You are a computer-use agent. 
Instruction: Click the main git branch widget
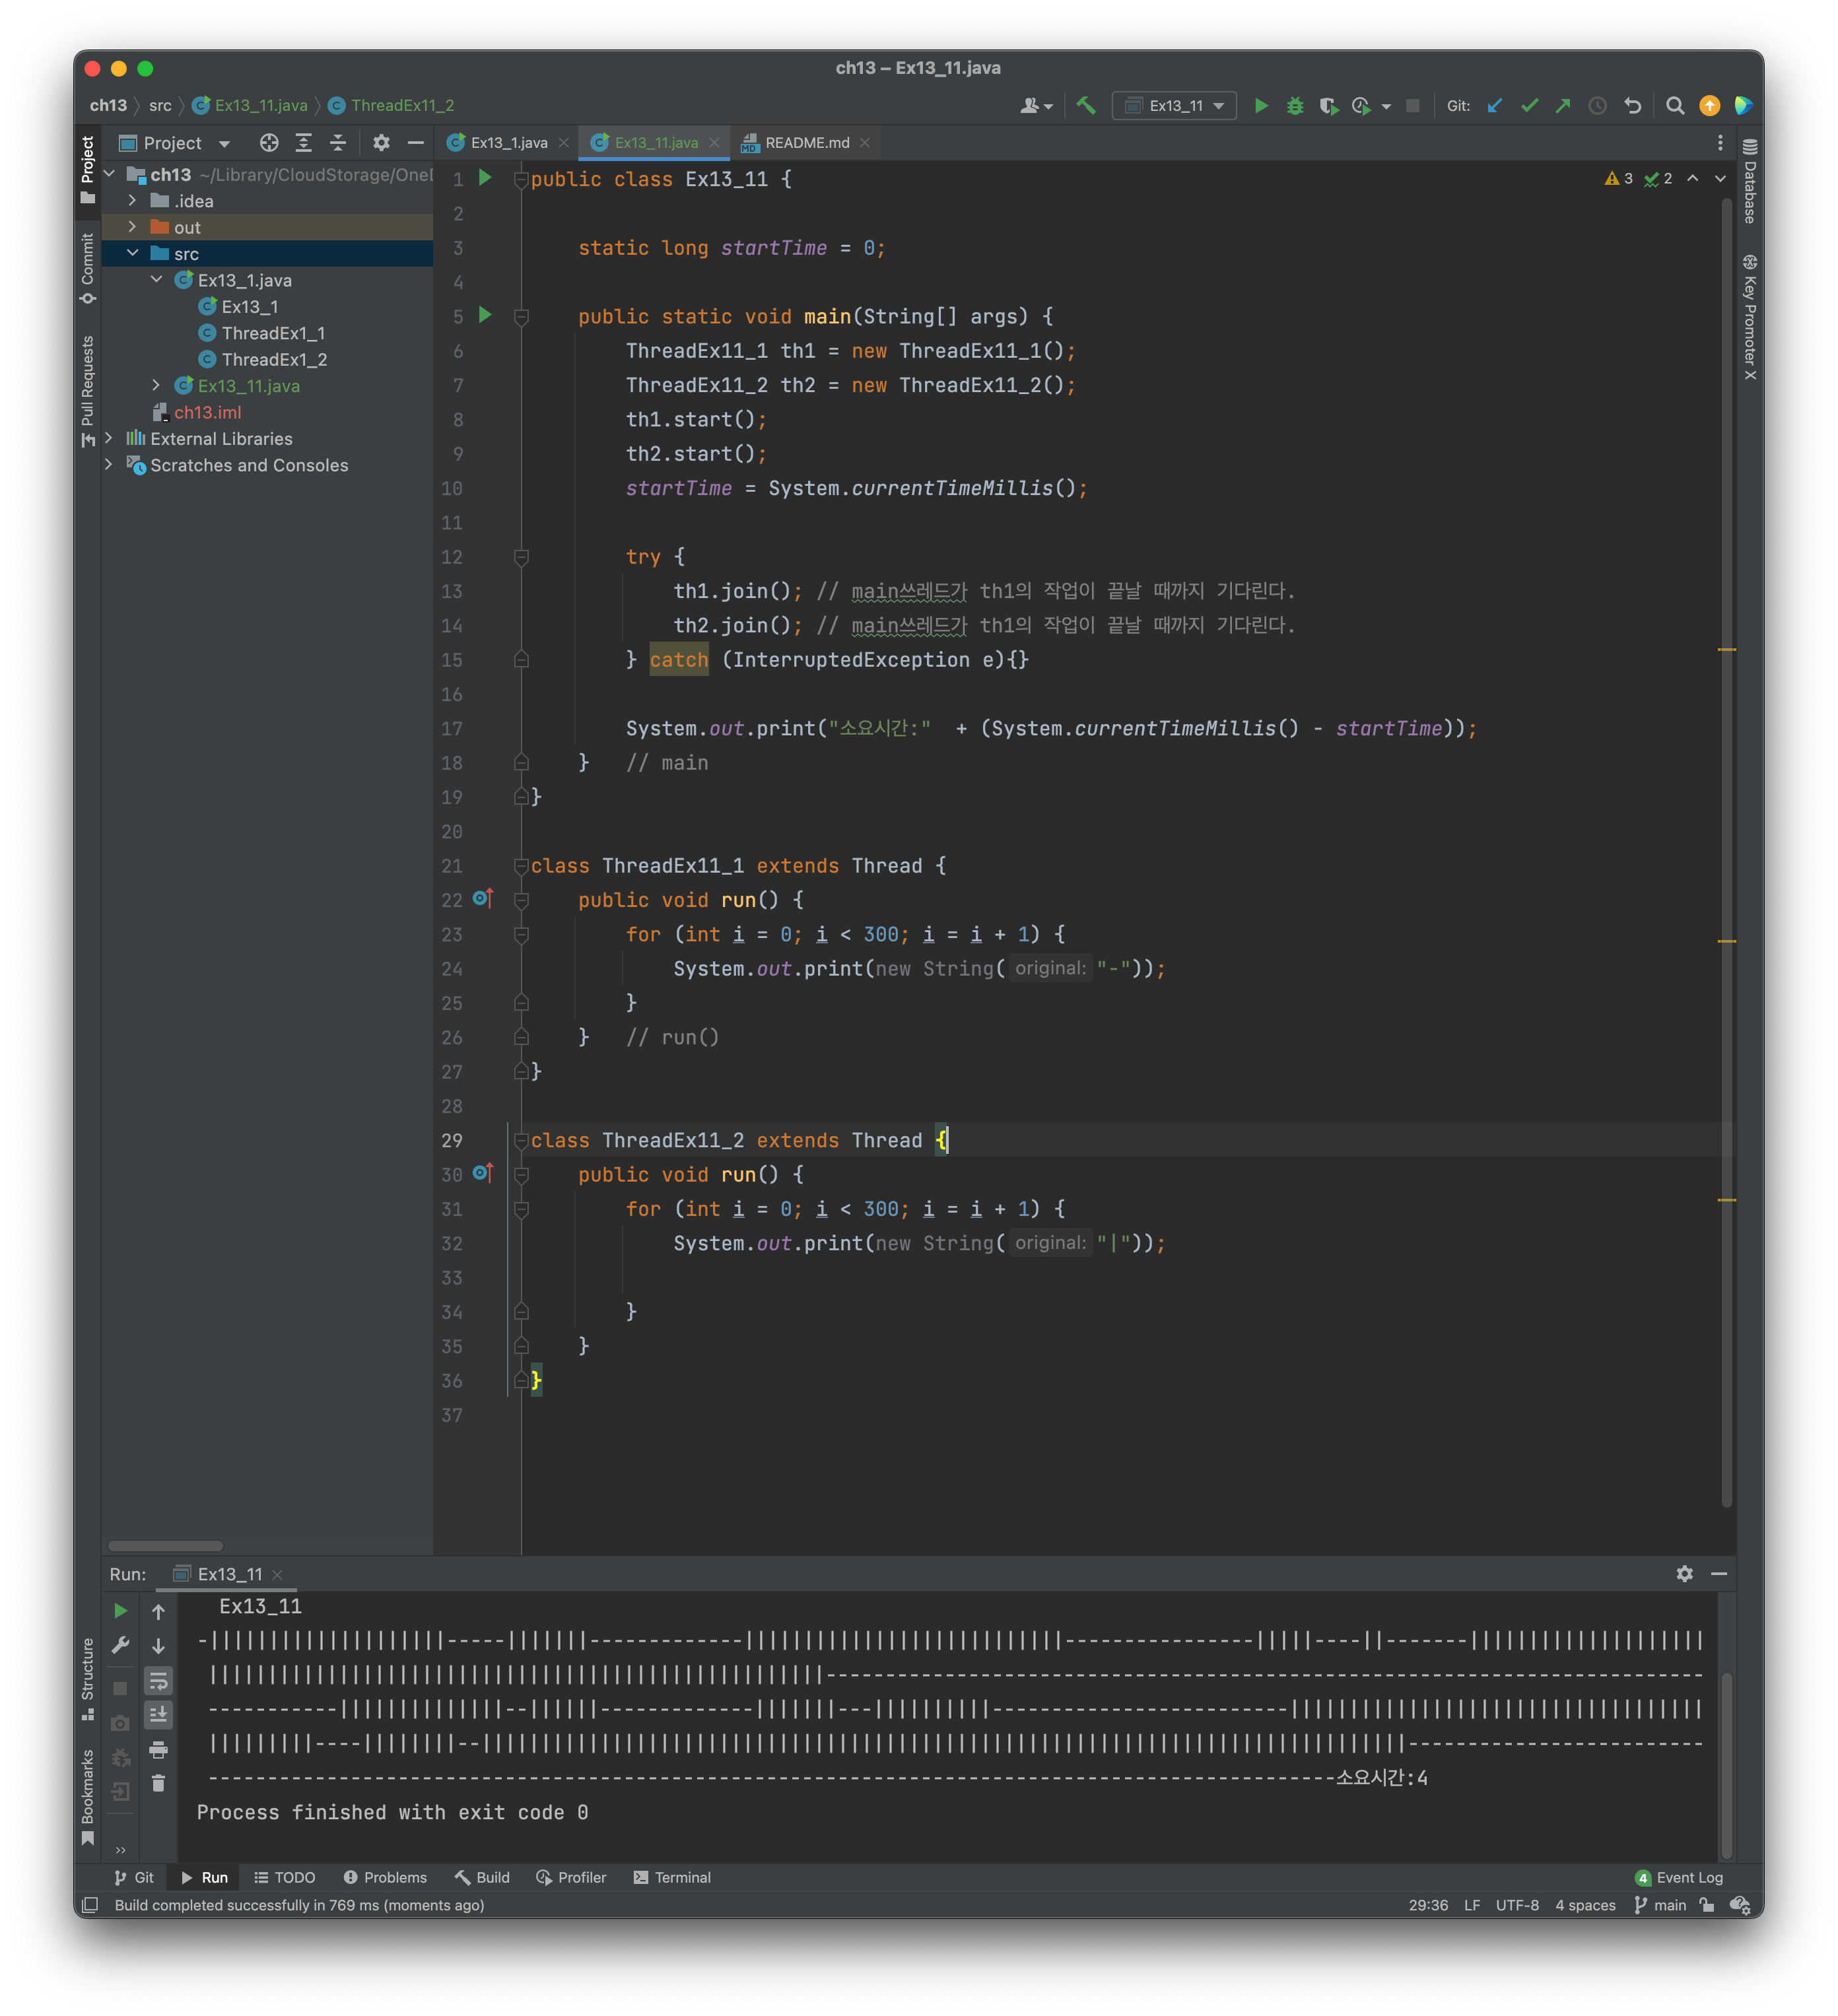tap(1661, 1905)
